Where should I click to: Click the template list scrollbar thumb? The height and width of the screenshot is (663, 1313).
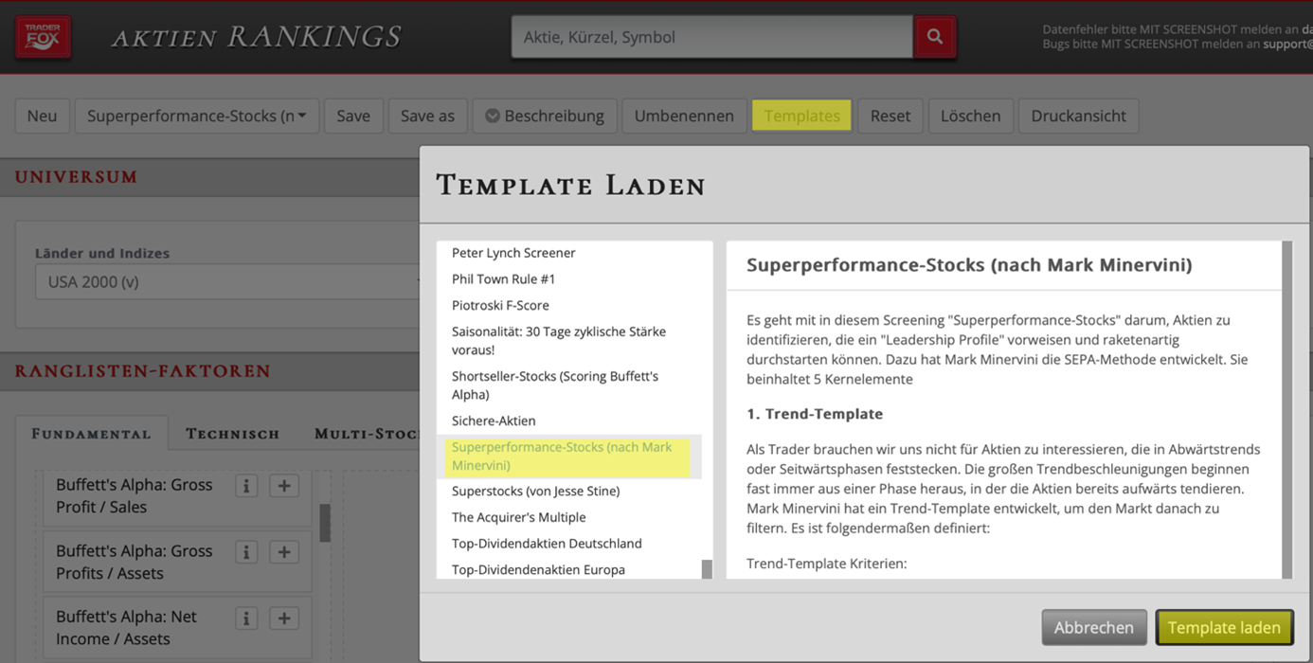click(x=707, y=569)
